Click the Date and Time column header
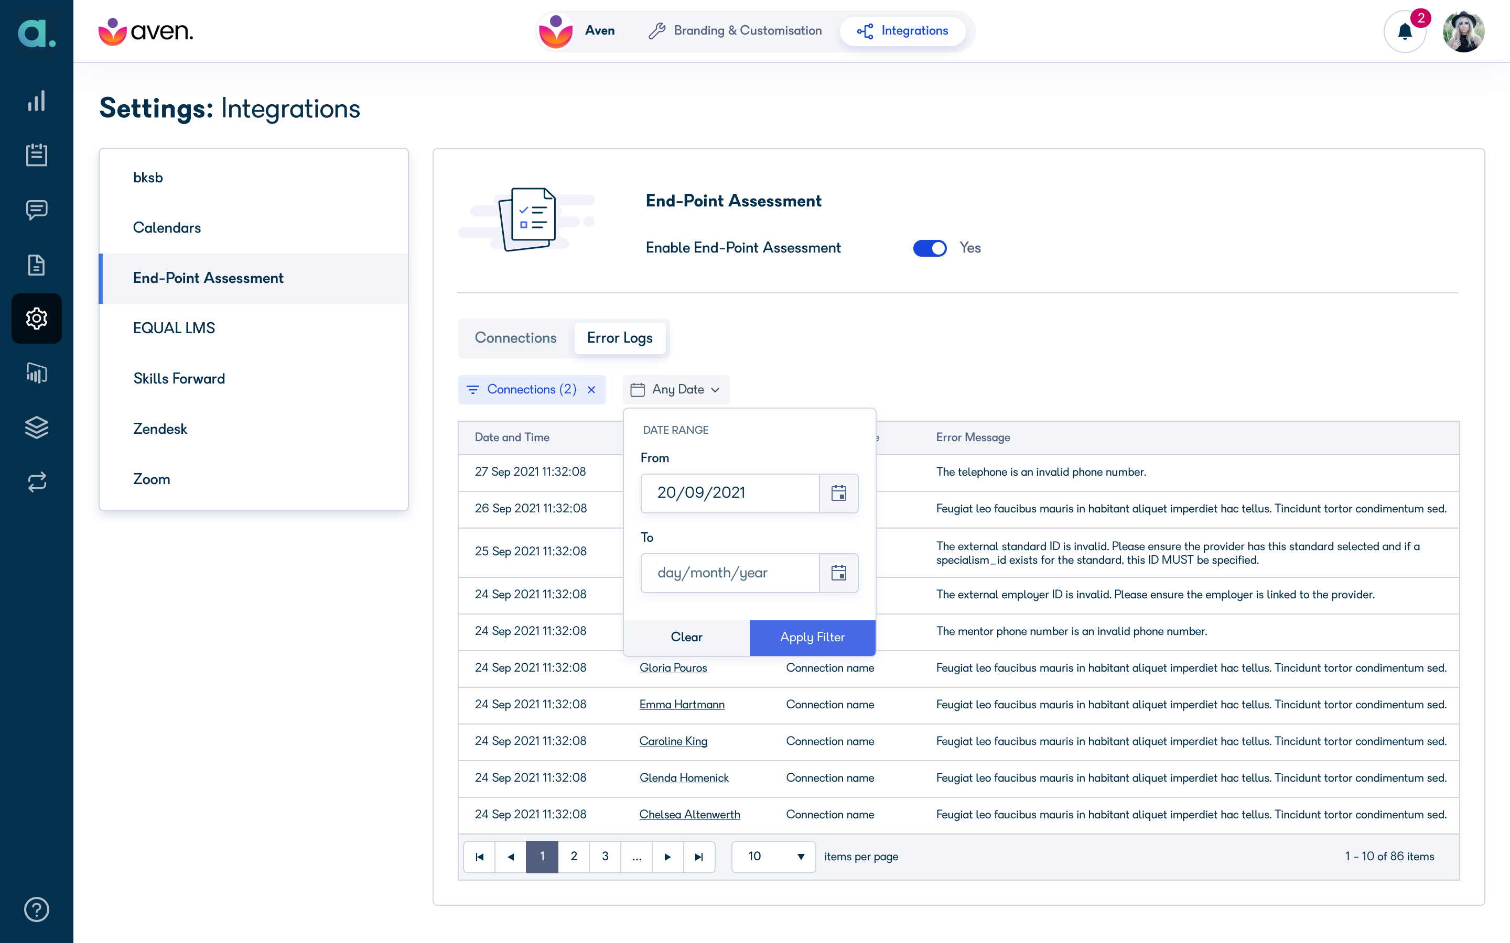Viewport: 1510px width, 943px height. point(512,437)
